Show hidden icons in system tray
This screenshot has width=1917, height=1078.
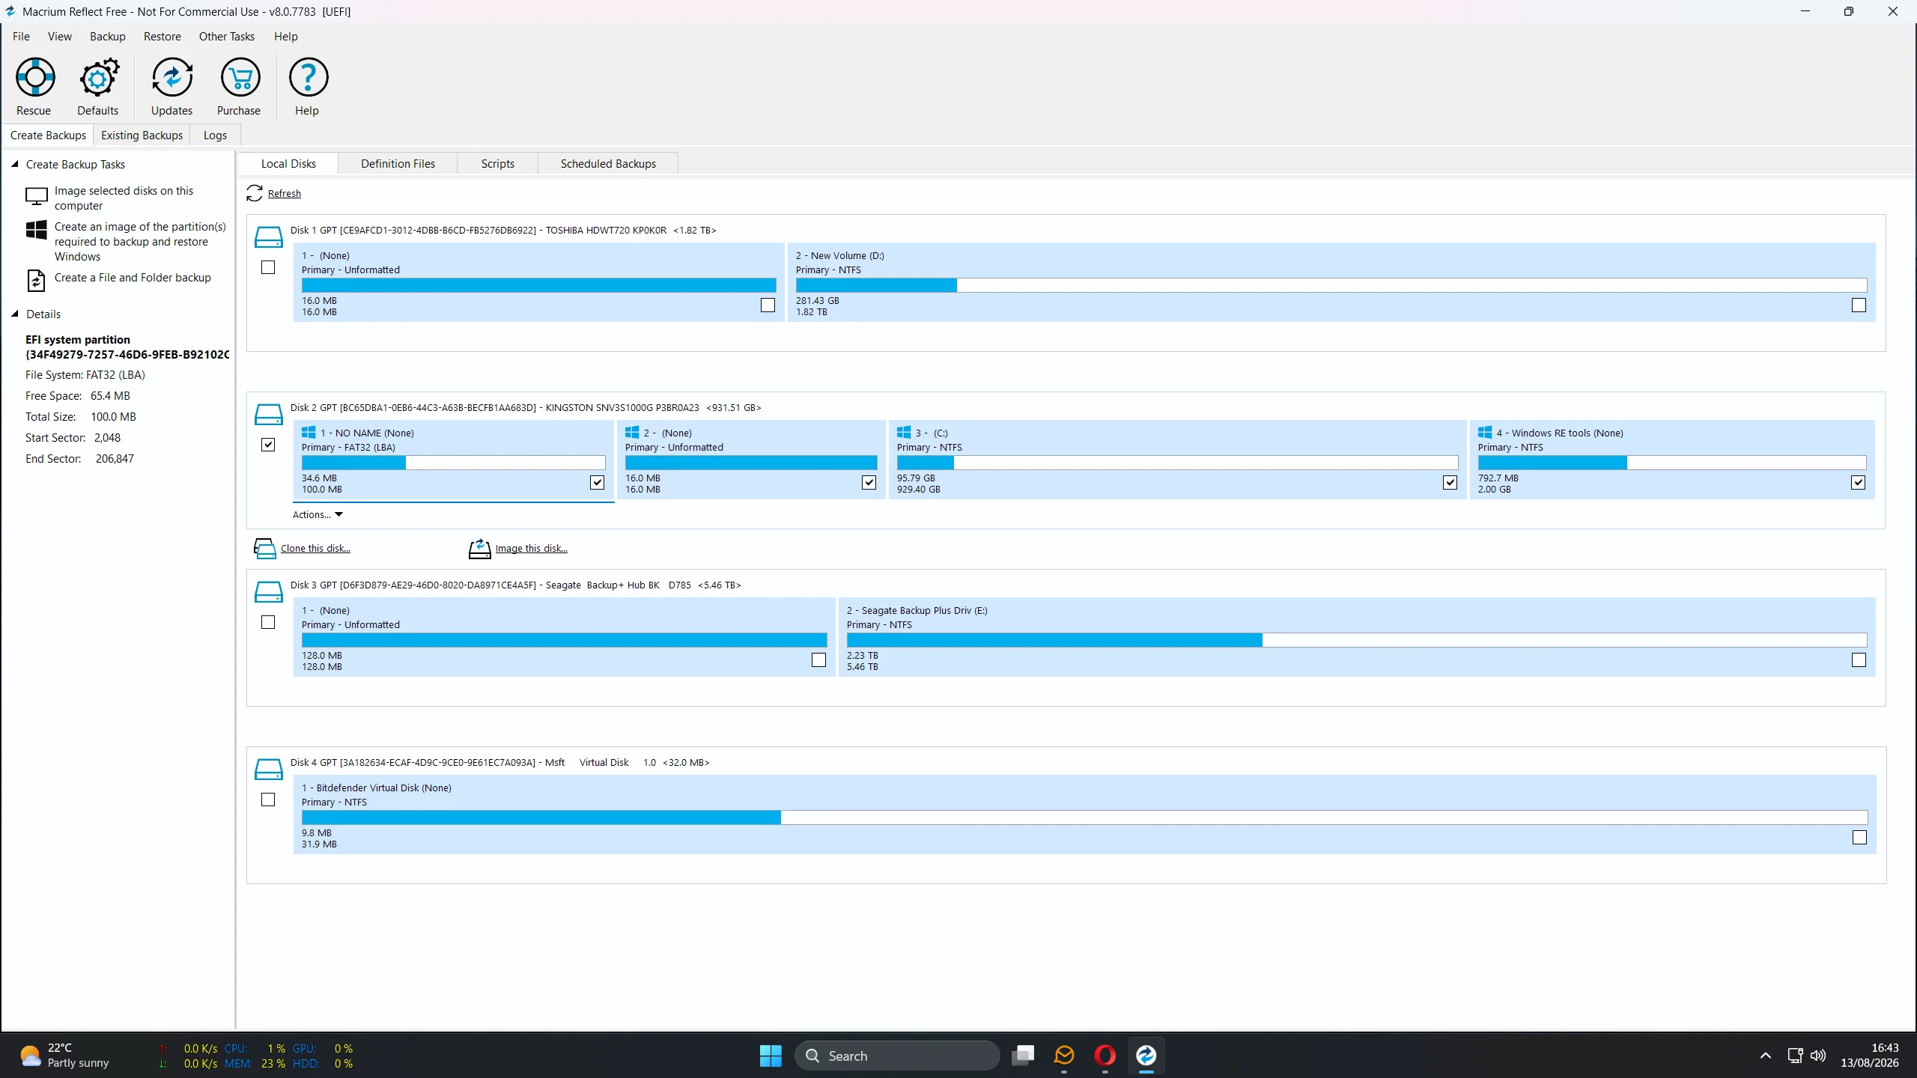pyautogui.click(x=1765, y=1056)
